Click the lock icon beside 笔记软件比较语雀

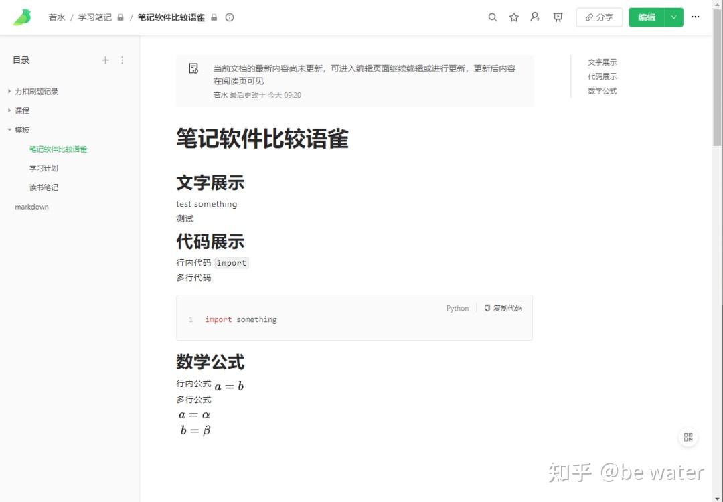(x=214, y=17)
